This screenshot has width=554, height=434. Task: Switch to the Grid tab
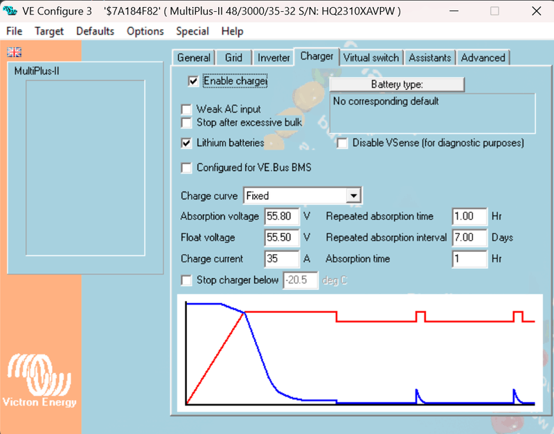point(233,57)
